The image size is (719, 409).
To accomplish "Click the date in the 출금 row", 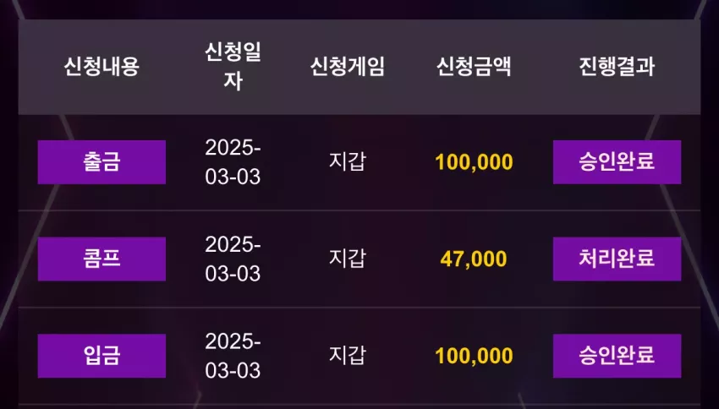I will pos(233,162).
